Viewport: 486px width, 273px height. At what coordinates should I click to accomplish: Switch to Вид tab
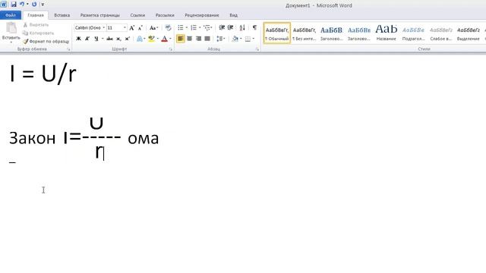[233, 15]
